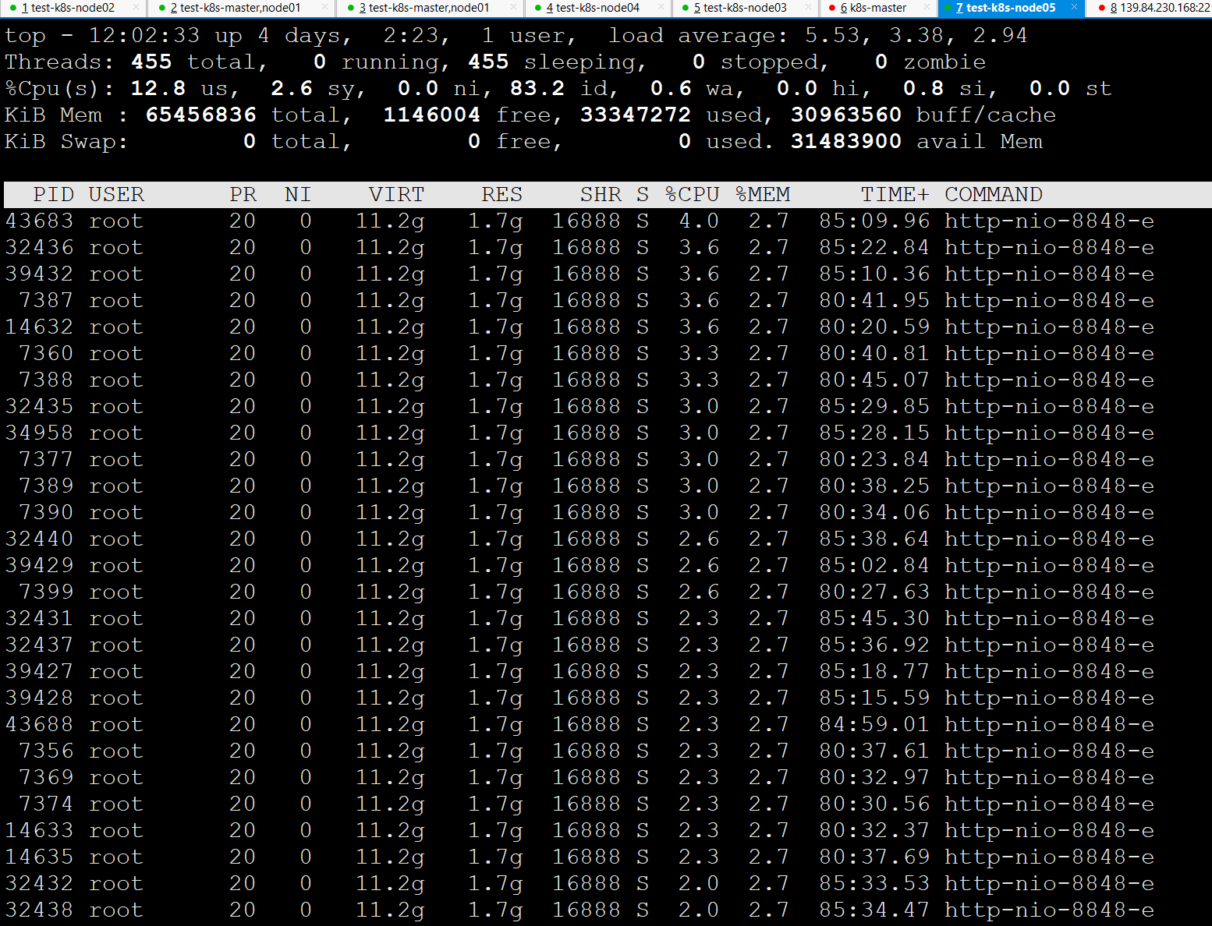1212x926 pixels.
Task: Close the k8s-master tab 6
Action: click(x=927, y=8)
